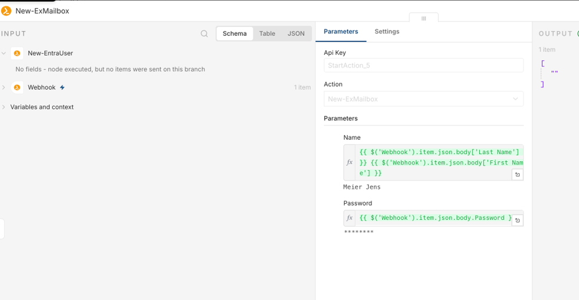The width and height of the screenshot is (579, 300).
Task: Click the '1 item' label in OUTPUT panel
Action: click(547, 50)
